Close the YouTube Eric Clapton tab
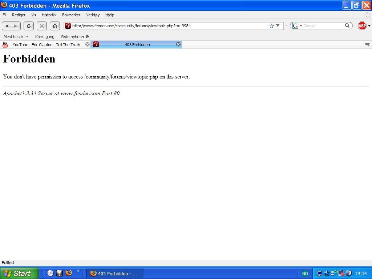 [87, 44]
